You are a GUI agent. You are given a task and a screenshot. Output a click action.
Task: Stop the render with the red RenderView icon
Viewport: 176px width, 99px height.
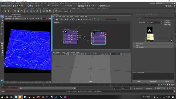click(46, 18)
